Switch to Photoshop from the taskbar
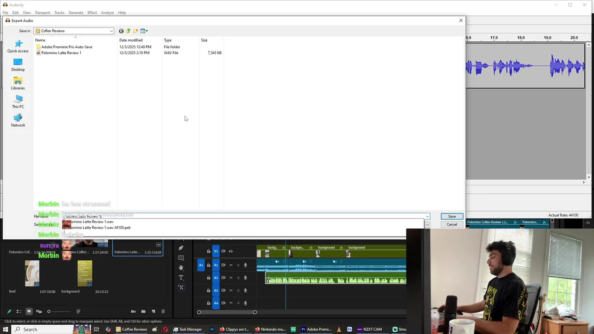 click(x=212, y=329)
